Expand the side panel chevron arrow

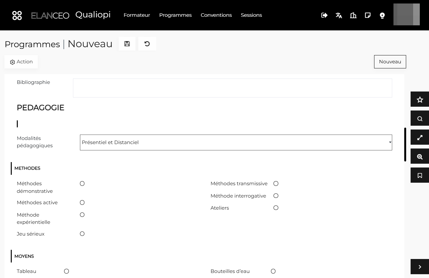pos(420,267)
